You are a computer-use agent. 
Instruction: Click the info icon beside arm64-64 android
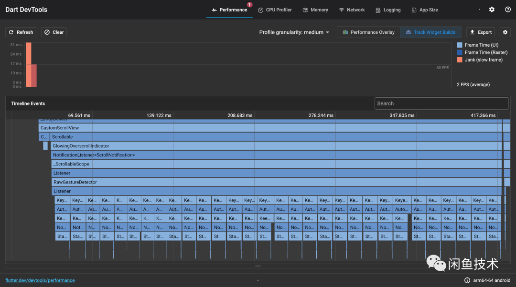(467, 280)
